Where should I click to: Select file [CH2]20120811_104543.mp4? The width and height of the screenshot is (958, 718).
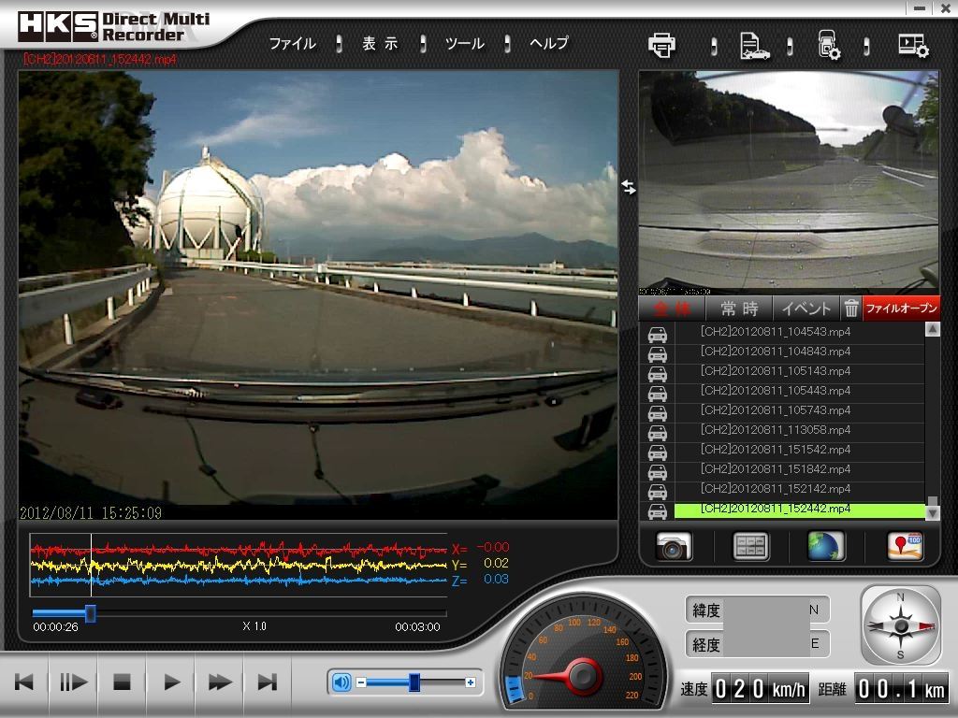pos(799,332)
